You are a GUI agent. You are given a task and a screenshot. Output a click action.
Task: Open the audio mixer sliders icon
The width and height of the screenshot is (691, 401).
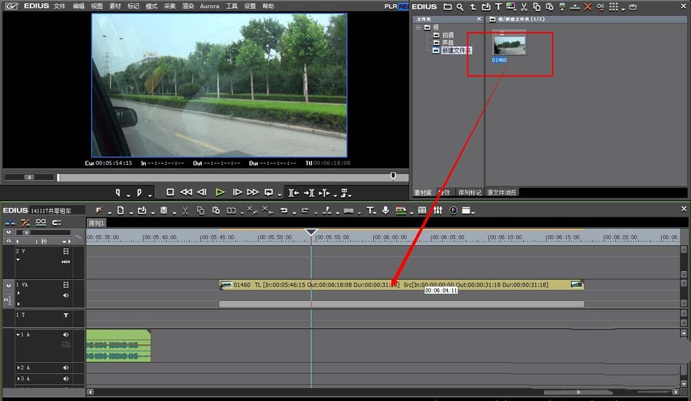coord(437,211)
